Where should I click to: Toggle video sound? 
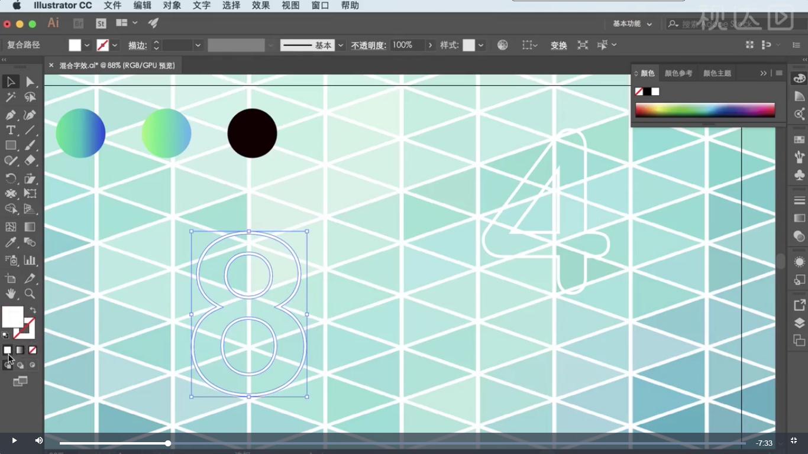coord(39,440)
